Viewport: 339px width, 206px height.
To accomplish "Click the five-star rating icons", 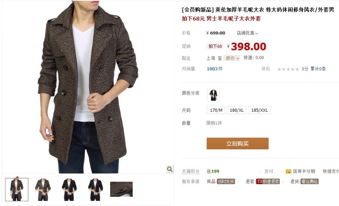I will coord(288,69).
